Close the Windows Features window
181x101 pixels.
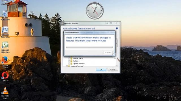click(x=117, y=23)
